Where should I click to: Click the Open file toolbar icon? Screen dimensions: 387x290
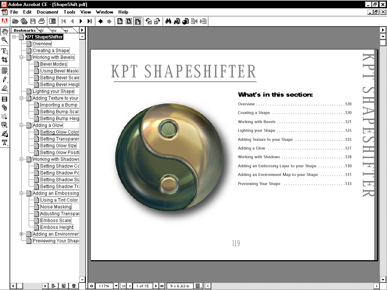[15, 22]
